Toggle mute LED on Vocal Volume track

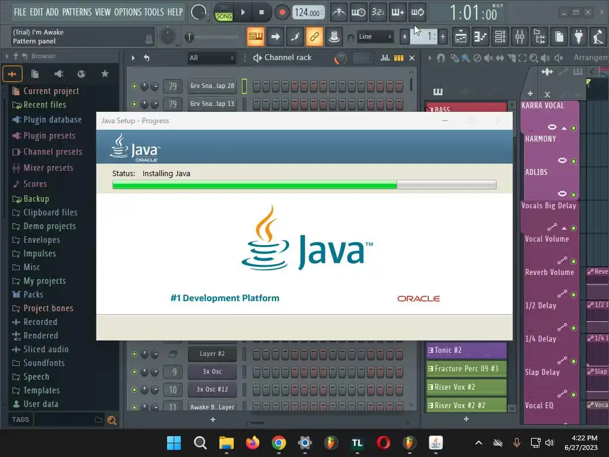[x=573, y=262]
